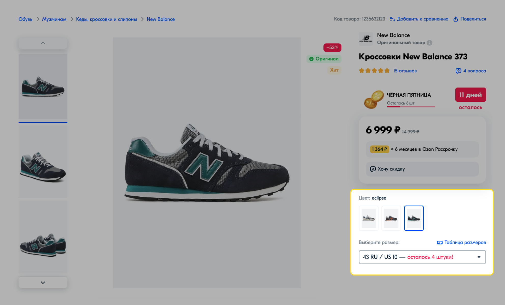This screenshot has height=305, width=505.
Task: Go to Мужчинам breadcrumb category
Action: coord(54,19)
